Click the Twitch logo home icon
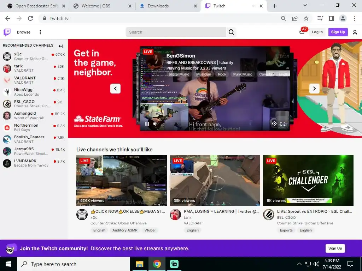Viewport: 362px width, 271px height. (x=7, y=32)
